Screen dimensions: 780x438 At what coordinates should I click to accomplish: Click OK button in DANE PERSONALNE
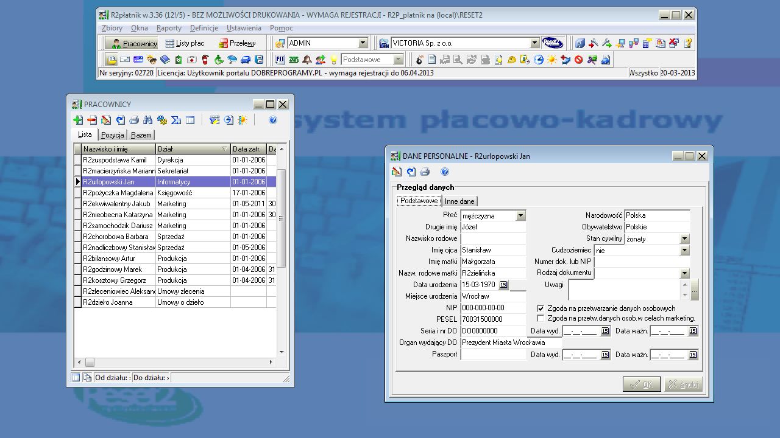pyautogui.click(x=642, y=384)
